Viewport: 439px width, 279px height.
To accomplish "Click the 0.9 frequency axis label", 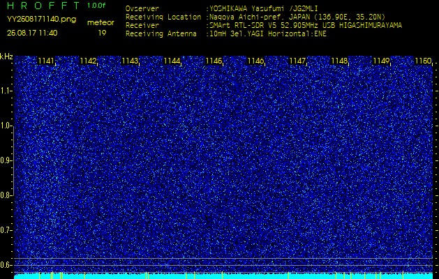I will (6, 160).
